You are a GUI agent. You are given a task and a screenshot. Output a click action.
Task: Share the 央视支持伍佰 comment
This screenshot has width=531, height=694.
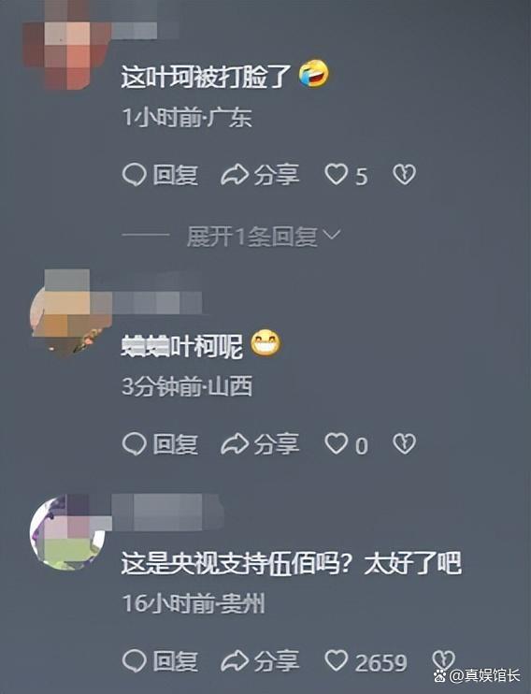coord(260,661)
